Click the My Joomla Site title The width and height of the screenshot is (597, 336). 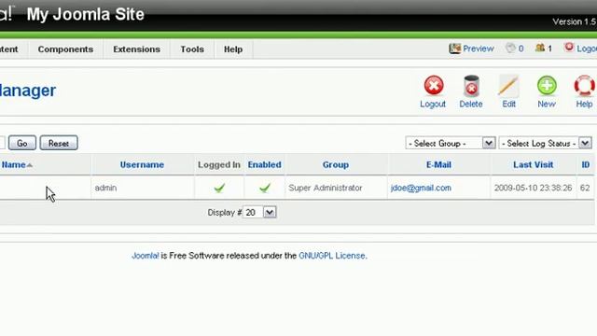pyautogui.click(x=85, y=15)
